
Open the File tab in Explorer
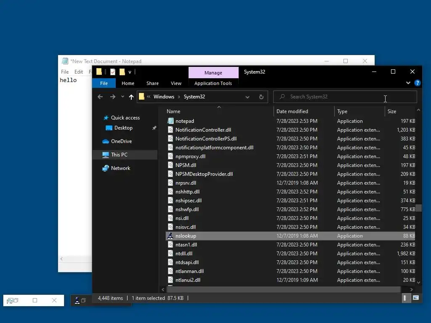coord(104,83)
